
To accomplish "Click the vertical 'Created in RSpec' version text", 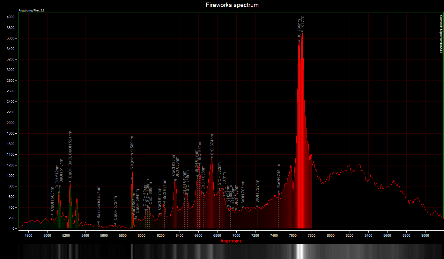I will point(441,34).
